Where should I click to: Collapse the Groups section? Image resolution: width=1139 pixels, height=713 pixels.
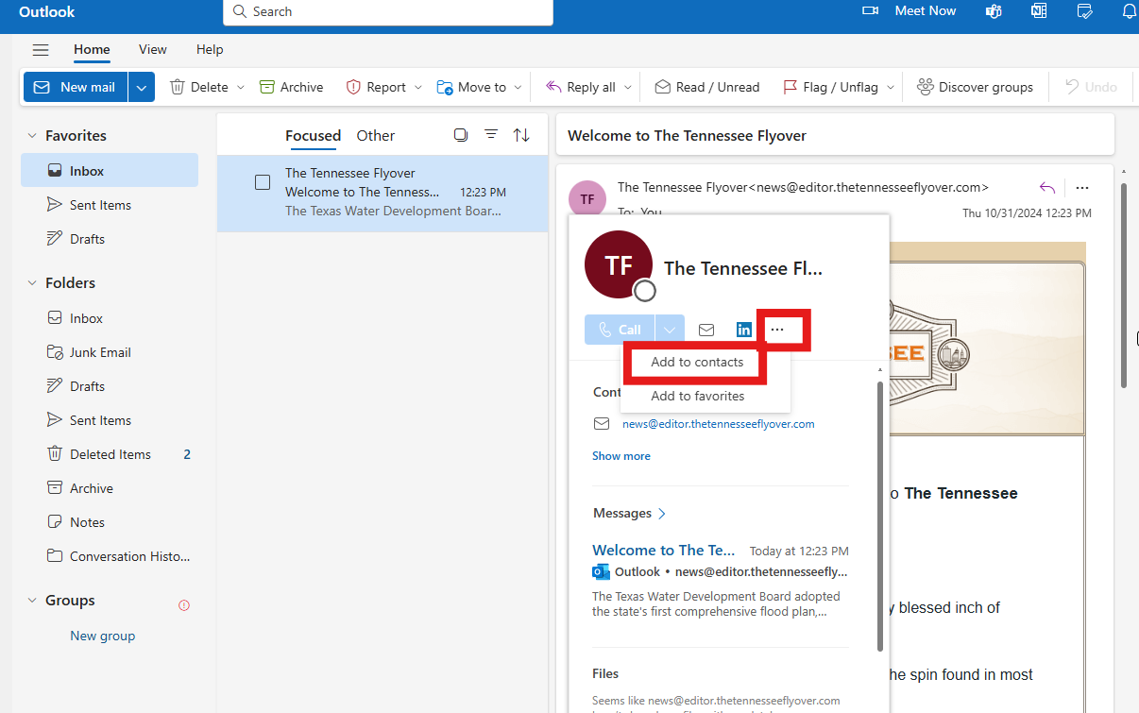coord(32,601)
